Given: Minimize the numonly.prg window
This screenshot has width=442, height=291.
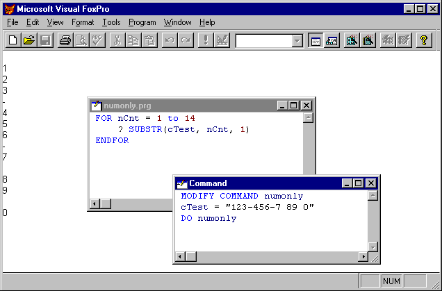Looking at the screenshot, I should [282, 106].
